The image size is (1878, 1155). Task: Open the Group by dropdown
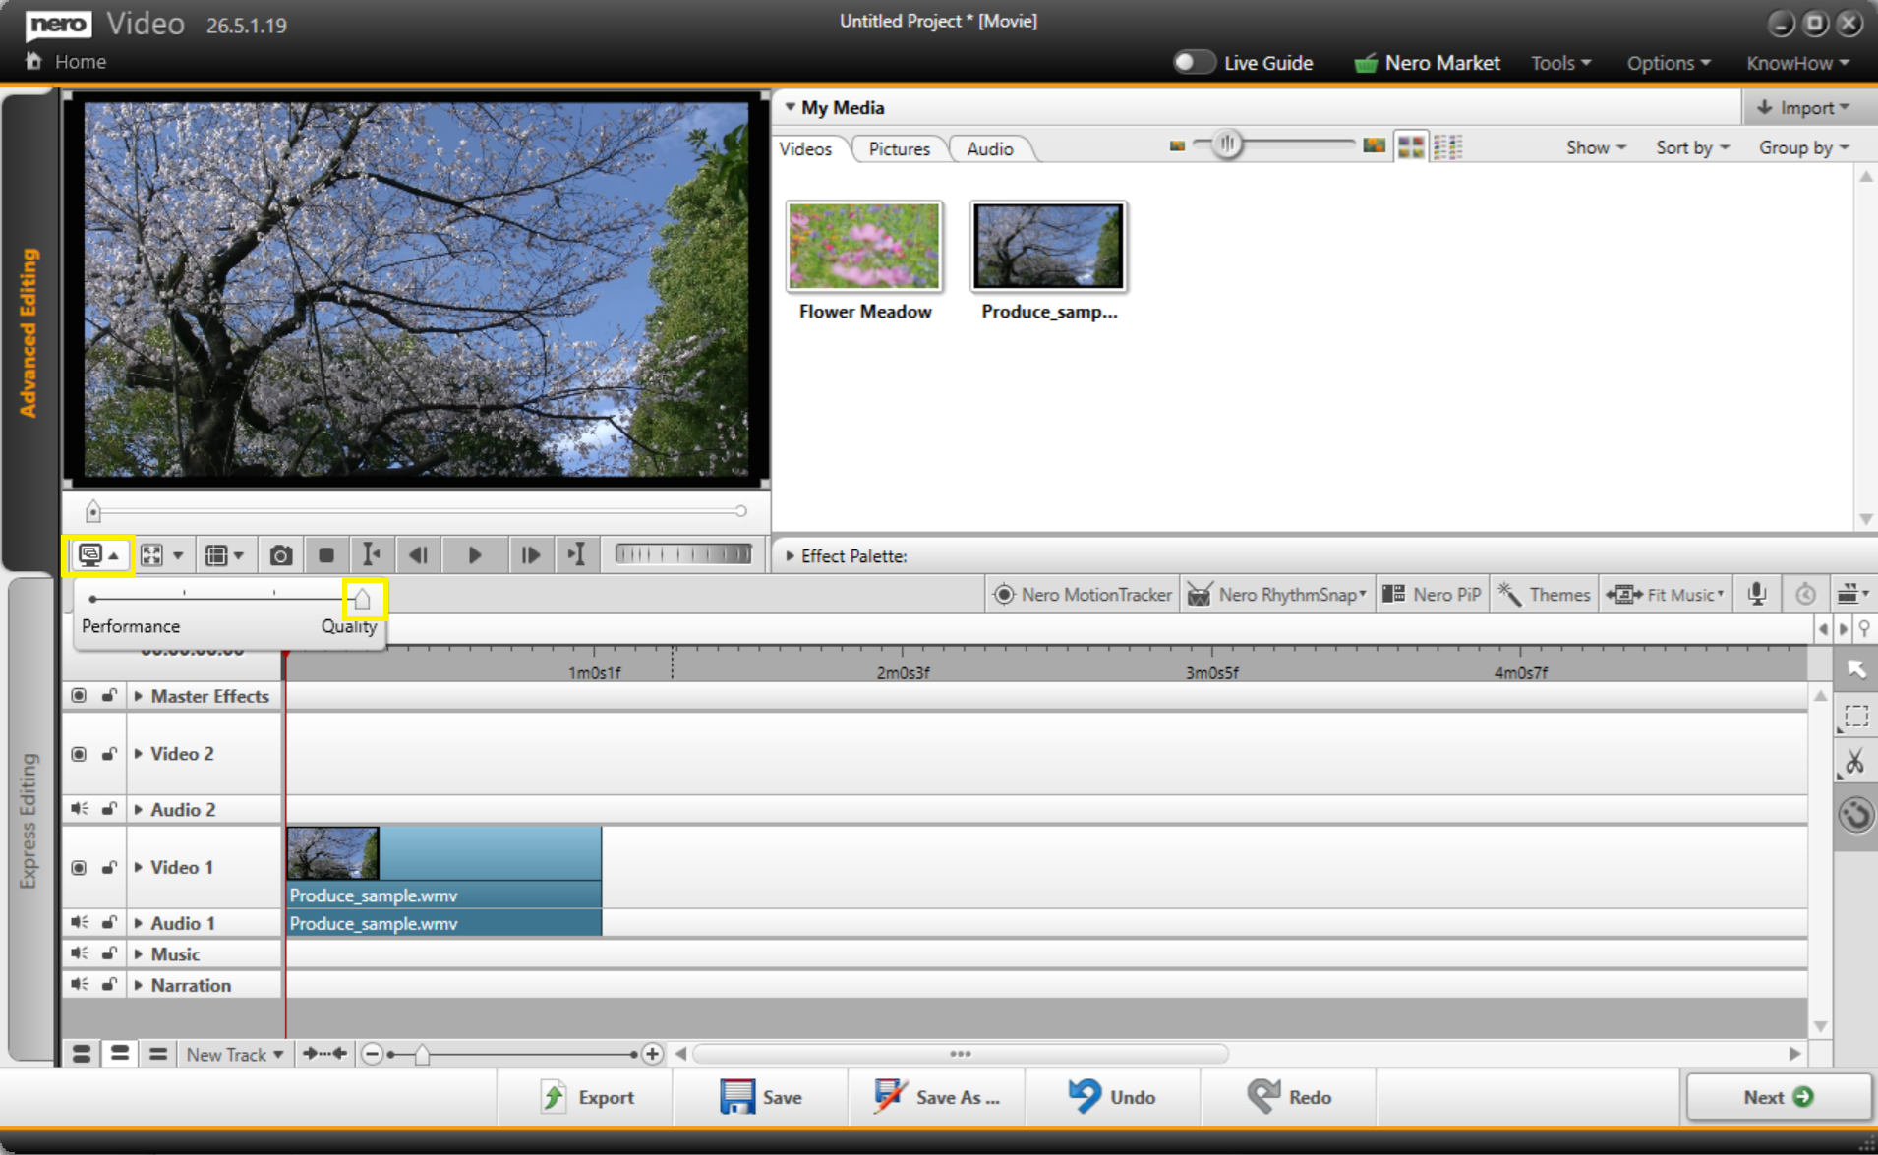[1804, 147]
